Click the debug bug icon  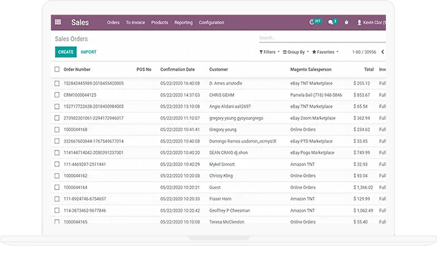coord(347,23)
